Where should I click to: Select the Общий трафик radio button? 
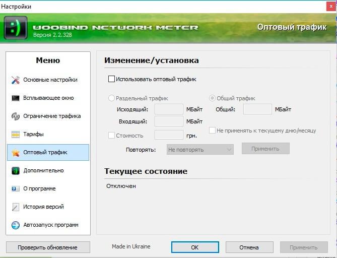click(213, 99)
